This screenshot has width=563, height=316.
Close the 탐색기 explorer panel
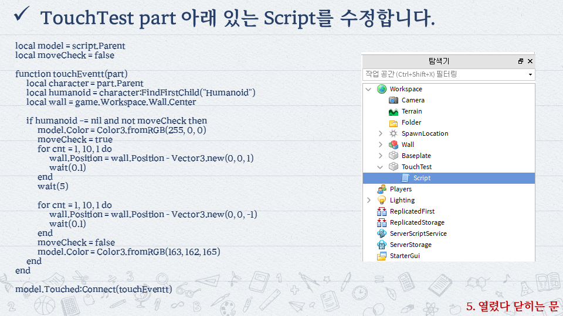[x=530, y=61]
